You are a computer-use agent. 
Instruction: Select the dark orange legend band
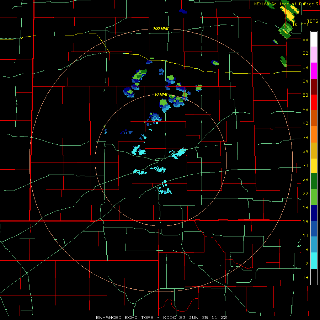(314, 118)
